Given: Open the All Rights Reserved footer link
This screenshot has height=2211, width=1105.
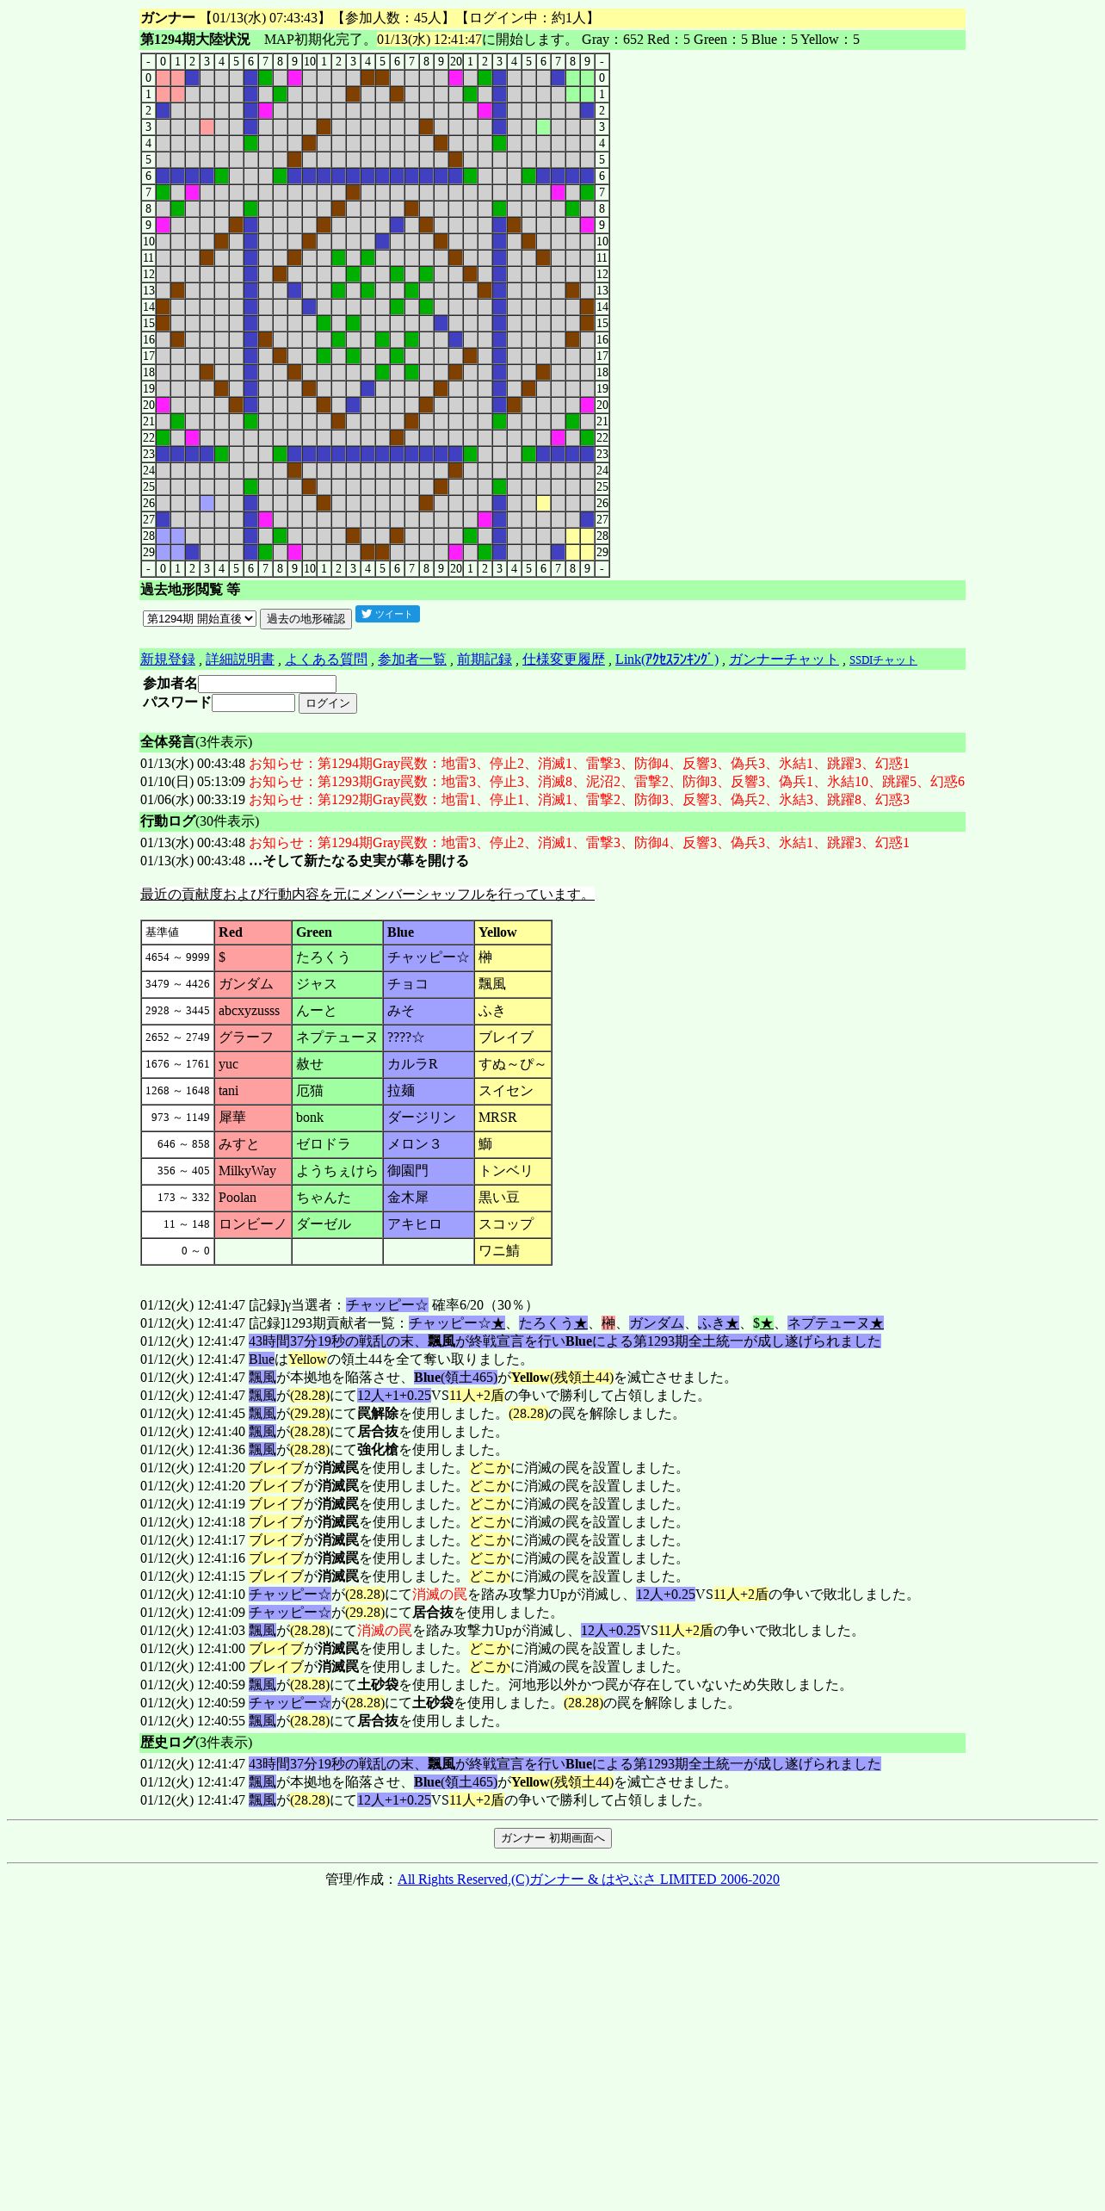Looking at the screenshot, I should (x=589, y=1880).
